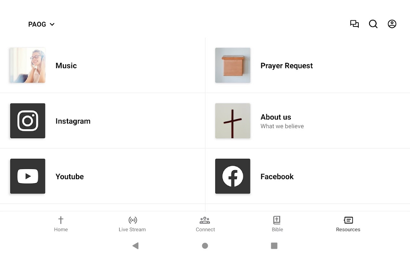Click the Prayer Request label

pyautogui.click(x=286, y=66)
